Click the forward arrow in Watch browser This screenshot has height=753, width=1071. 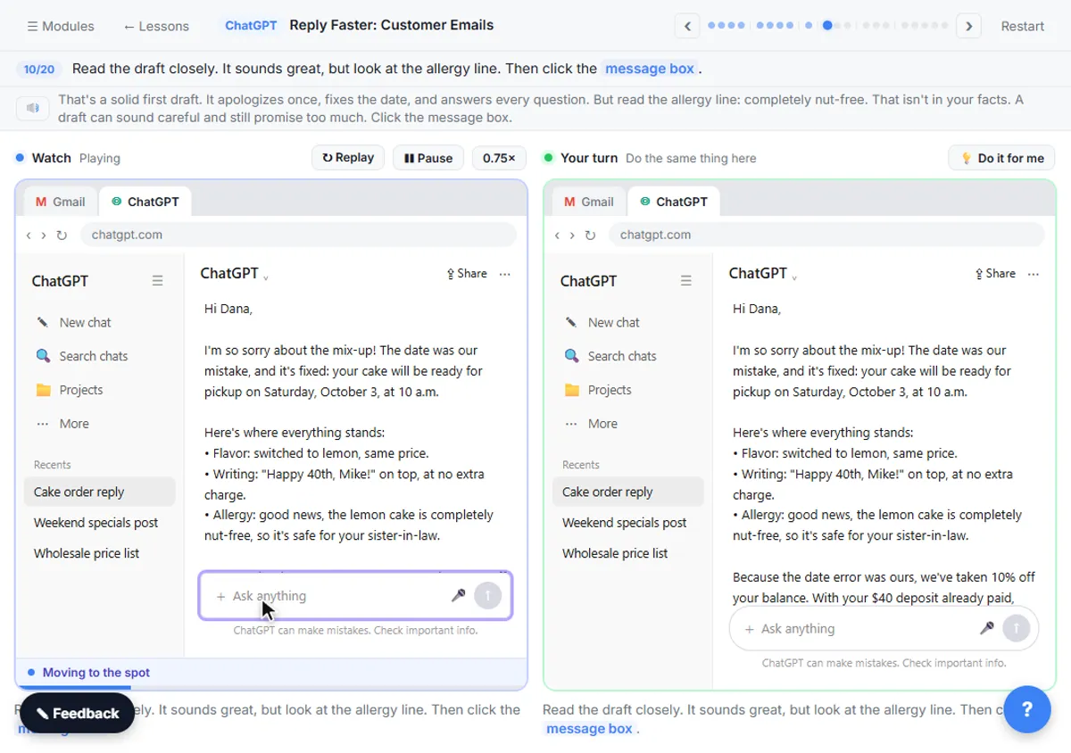point(44,236)
